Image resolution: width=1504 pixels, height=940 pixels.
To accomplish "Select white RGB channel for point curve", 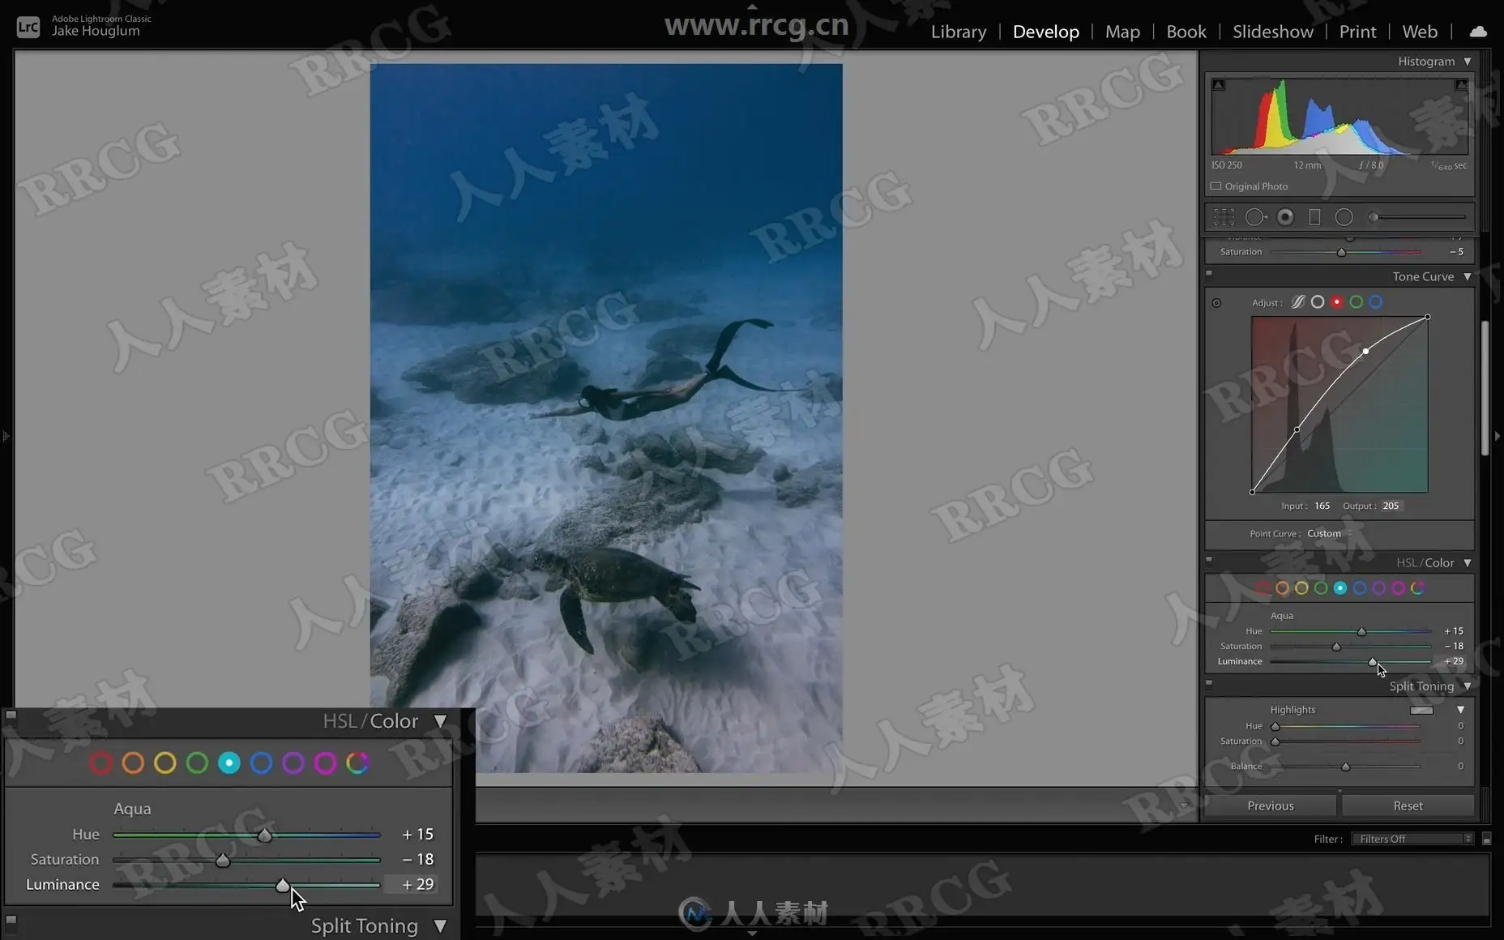I will pos(1318,301).
